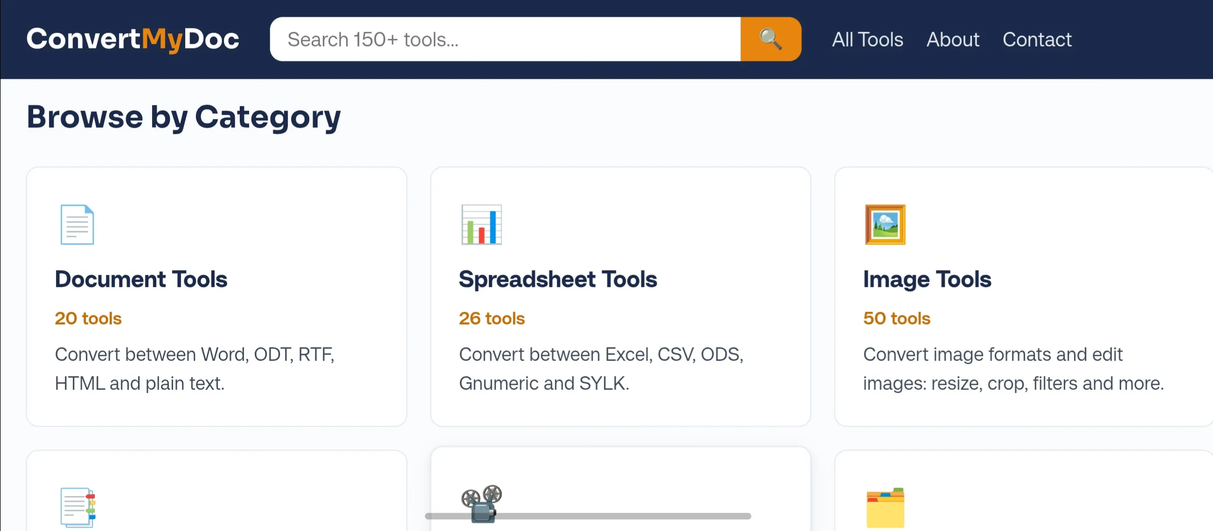The height and width of the screenshot is (531, 1213).
Task: Click the '20 tools' count
Action: pyautogui.click(x=88, y=319)
